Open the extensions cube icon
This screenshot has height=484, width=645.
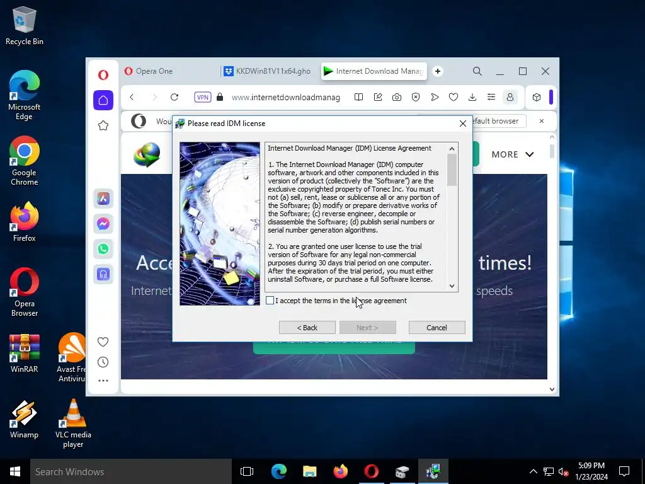pyautogui.click(x=537, y=97)
